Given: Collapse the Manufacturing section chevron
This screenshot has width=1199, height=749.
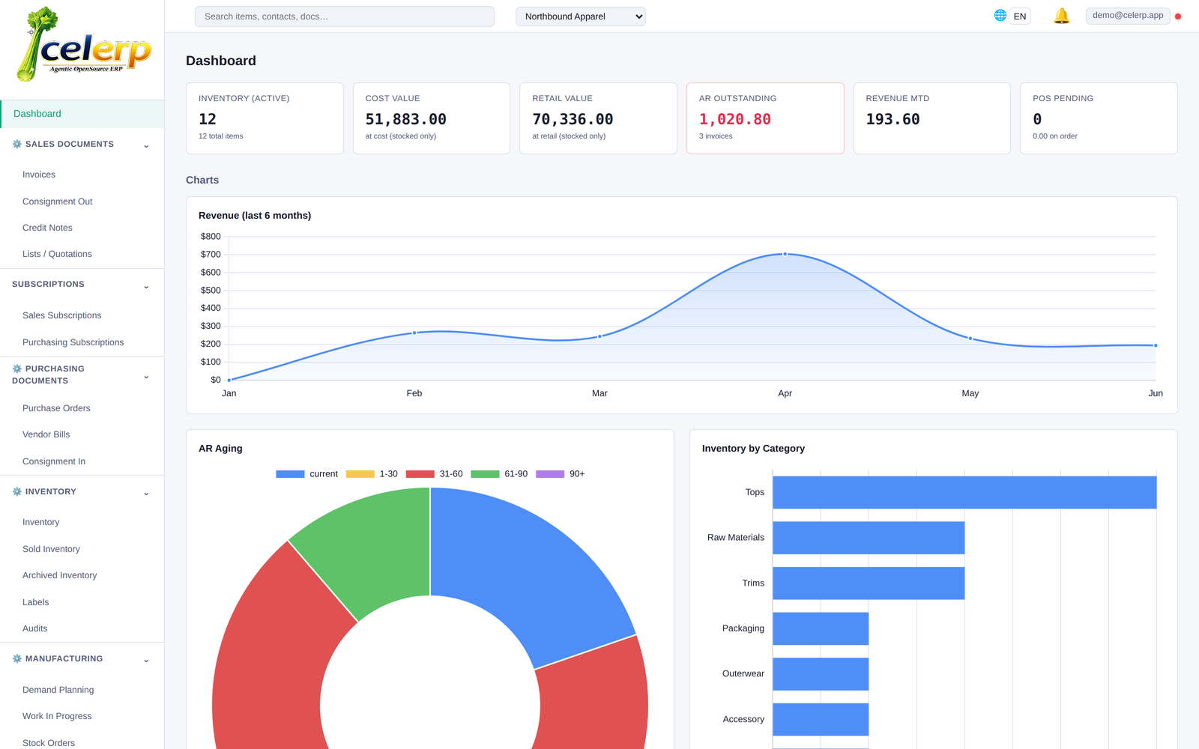Looking at the screenshot, I should [146, 660].
